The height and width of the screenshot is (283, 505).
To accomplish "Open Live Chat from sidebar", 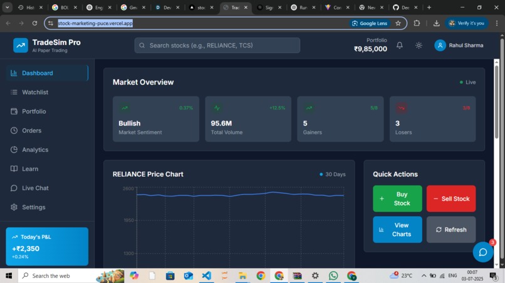I will 47,188.
